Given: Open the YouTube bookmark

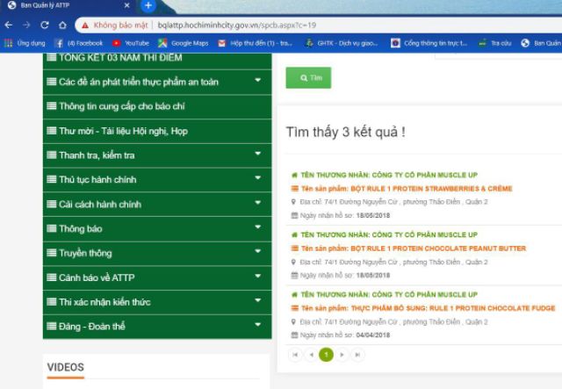Looking at the screenshot, I should 131,42.
